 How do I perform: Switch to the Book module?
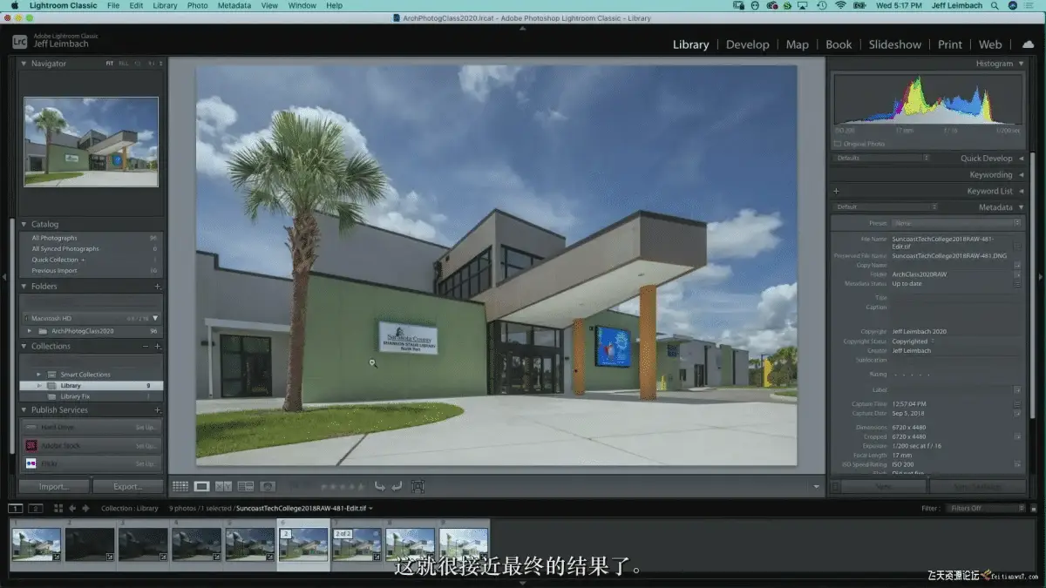839,44
